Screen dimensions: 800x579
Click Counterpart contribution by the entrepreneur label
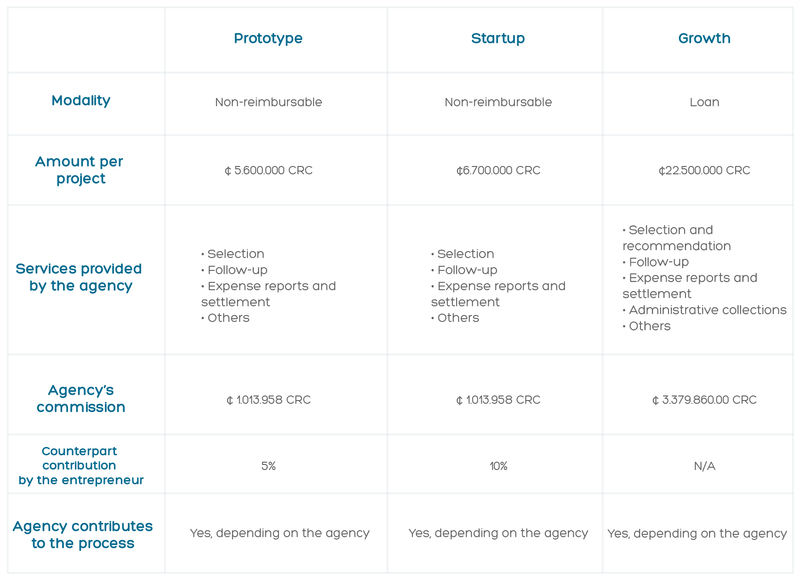[81, 465]
